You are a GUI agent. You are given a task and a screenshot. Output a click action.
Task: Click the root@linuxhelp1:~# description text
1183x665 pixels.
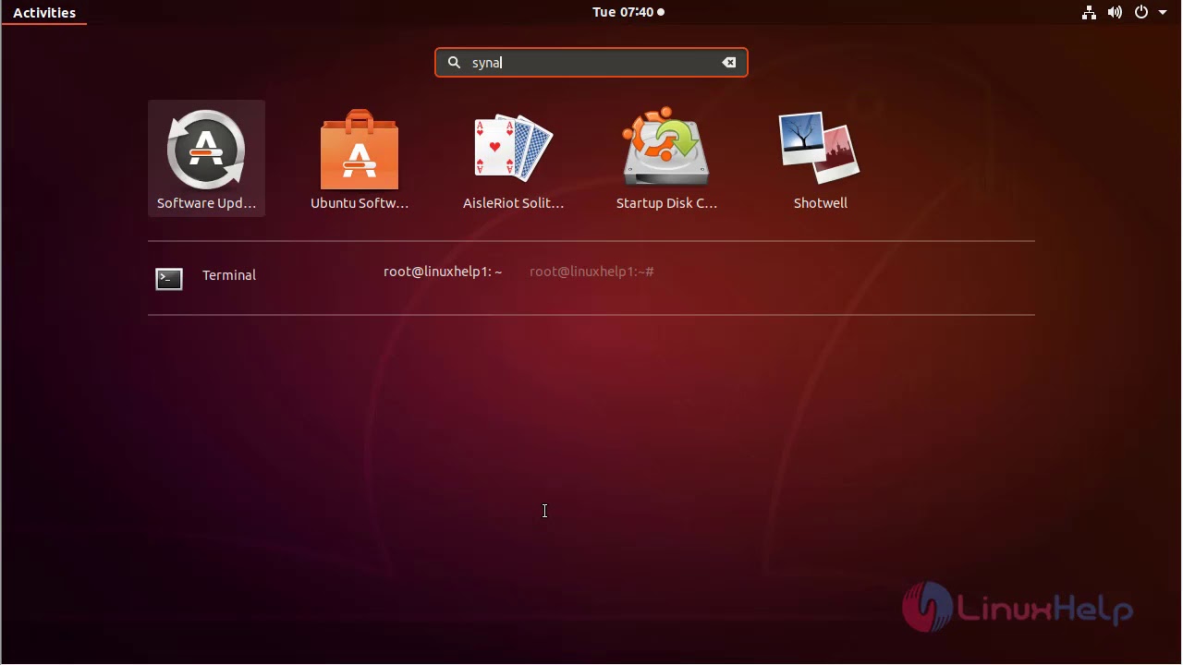[591, 272]
